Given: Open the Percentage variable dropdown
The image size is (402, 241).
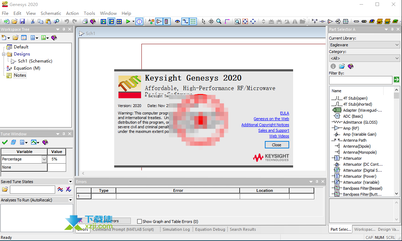Looking at the screenshot, I should tap(44, 159).
